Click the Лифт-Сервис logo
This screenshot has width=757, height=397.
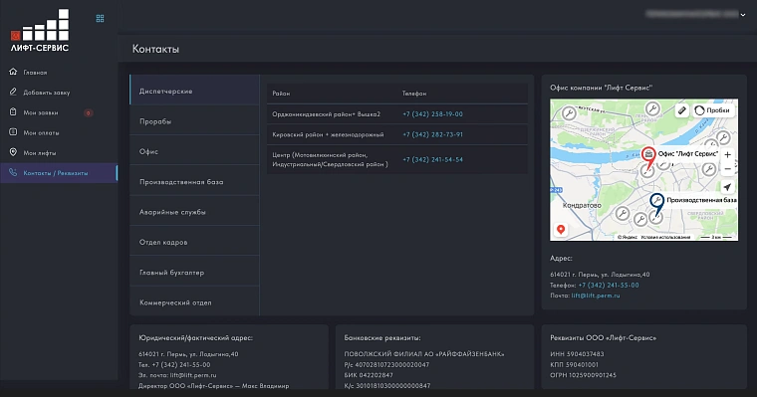(40, 31)
